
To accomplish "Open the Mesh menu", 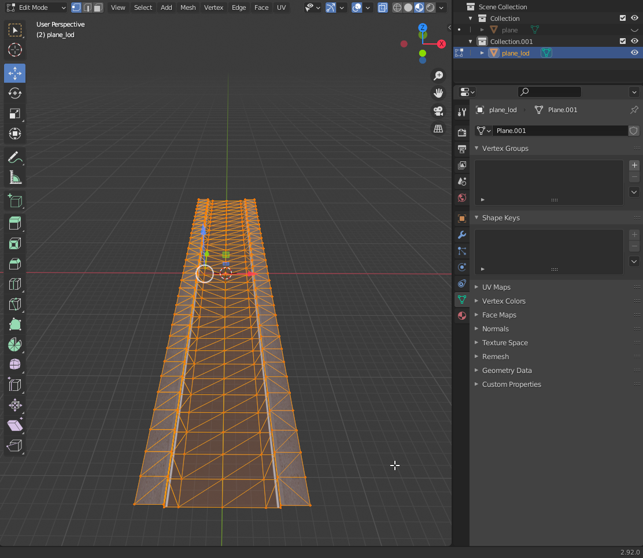I will [188, 8].
